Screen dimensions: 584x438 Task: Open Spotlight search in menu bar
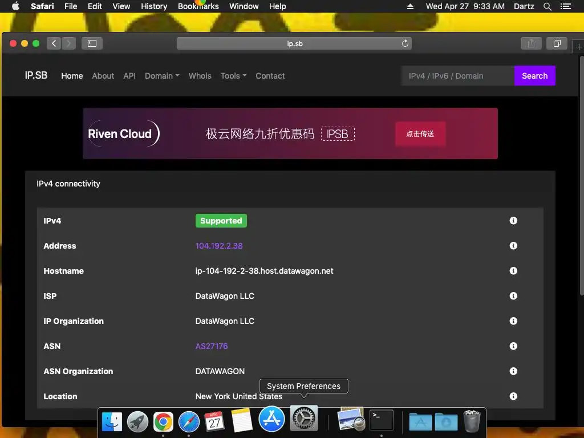tap(547, 6)
